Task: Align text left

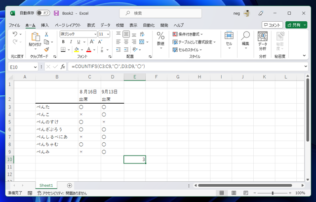Action: [118, 42]
